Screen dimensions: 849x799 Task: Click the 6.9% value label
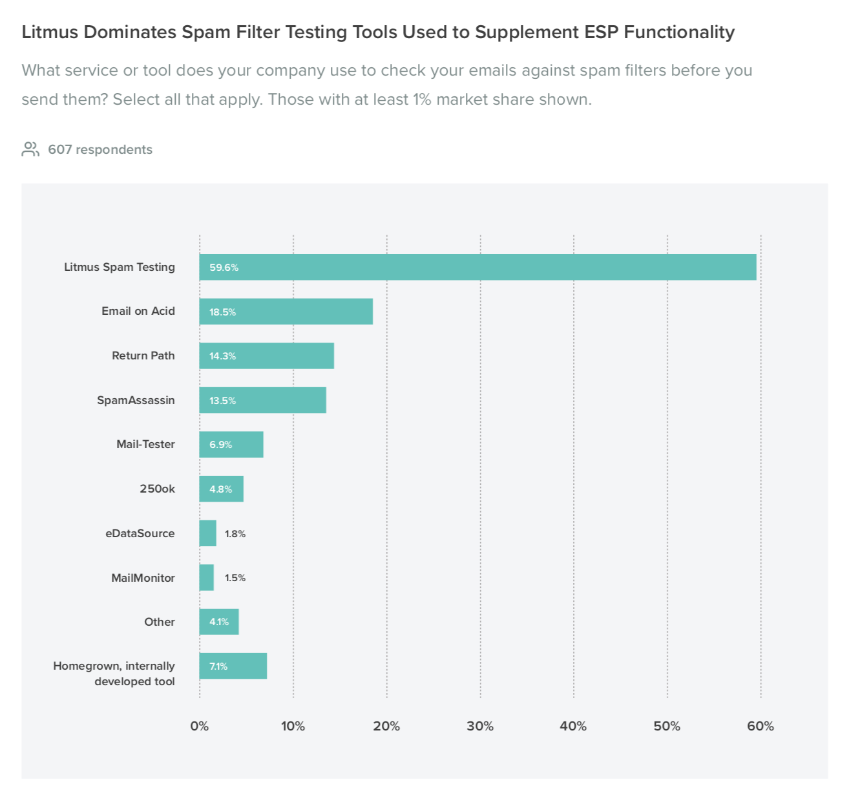pos(220,445)
